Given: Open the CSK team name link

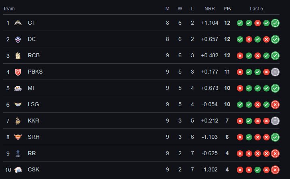Looking at the screenshot, I should (x=34, y=170).
